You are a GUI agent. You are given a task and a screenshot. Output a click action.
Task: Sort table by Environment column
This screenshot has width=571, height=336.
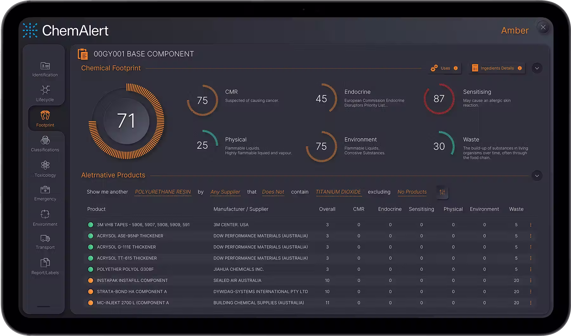(484, 209)
